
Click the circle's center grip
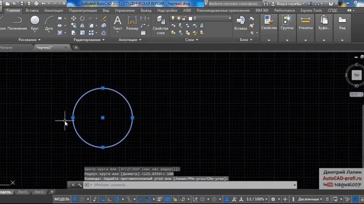coord(102,118)
